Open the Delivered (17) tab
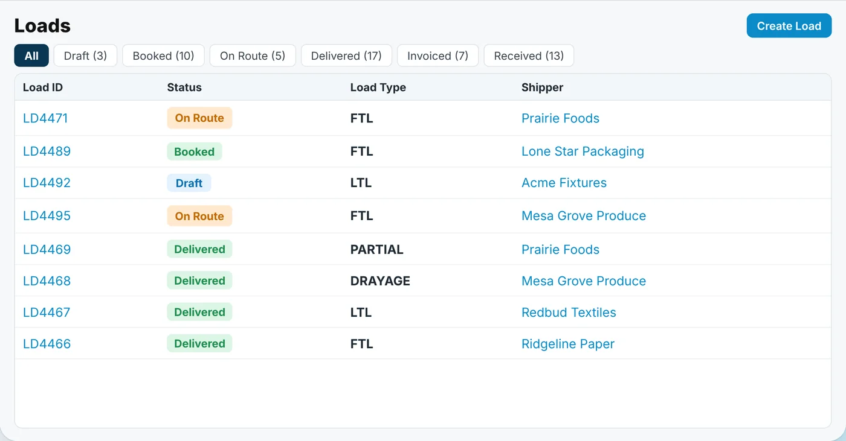Screen dimensions: 846x441 (x=346, y=56)
